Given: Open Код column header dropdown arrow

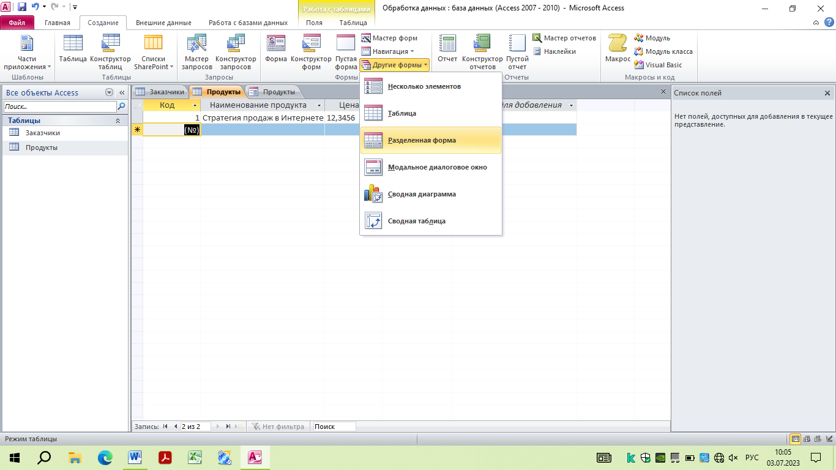Looking at the screenshot, I should tap(195, 105).
